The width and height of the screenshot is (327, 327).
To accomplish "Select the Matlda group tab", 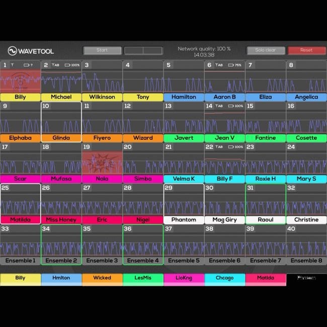I will 266,279.
